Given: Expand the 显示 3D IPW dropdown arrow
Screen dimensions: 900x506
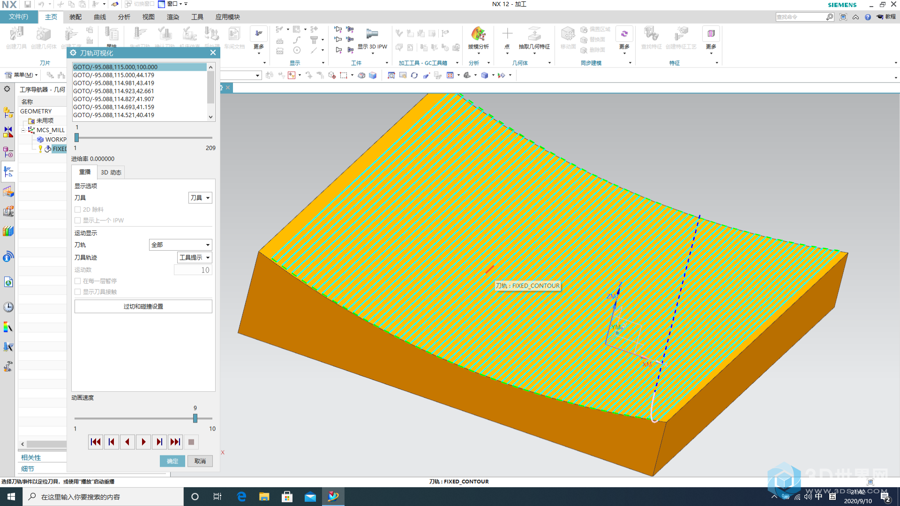Looking at the screenshot, I should 373,53.
